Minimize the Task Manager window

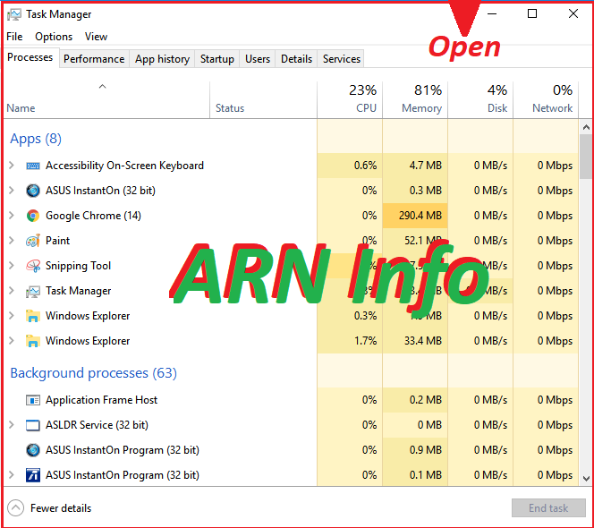tap(492, 14)
